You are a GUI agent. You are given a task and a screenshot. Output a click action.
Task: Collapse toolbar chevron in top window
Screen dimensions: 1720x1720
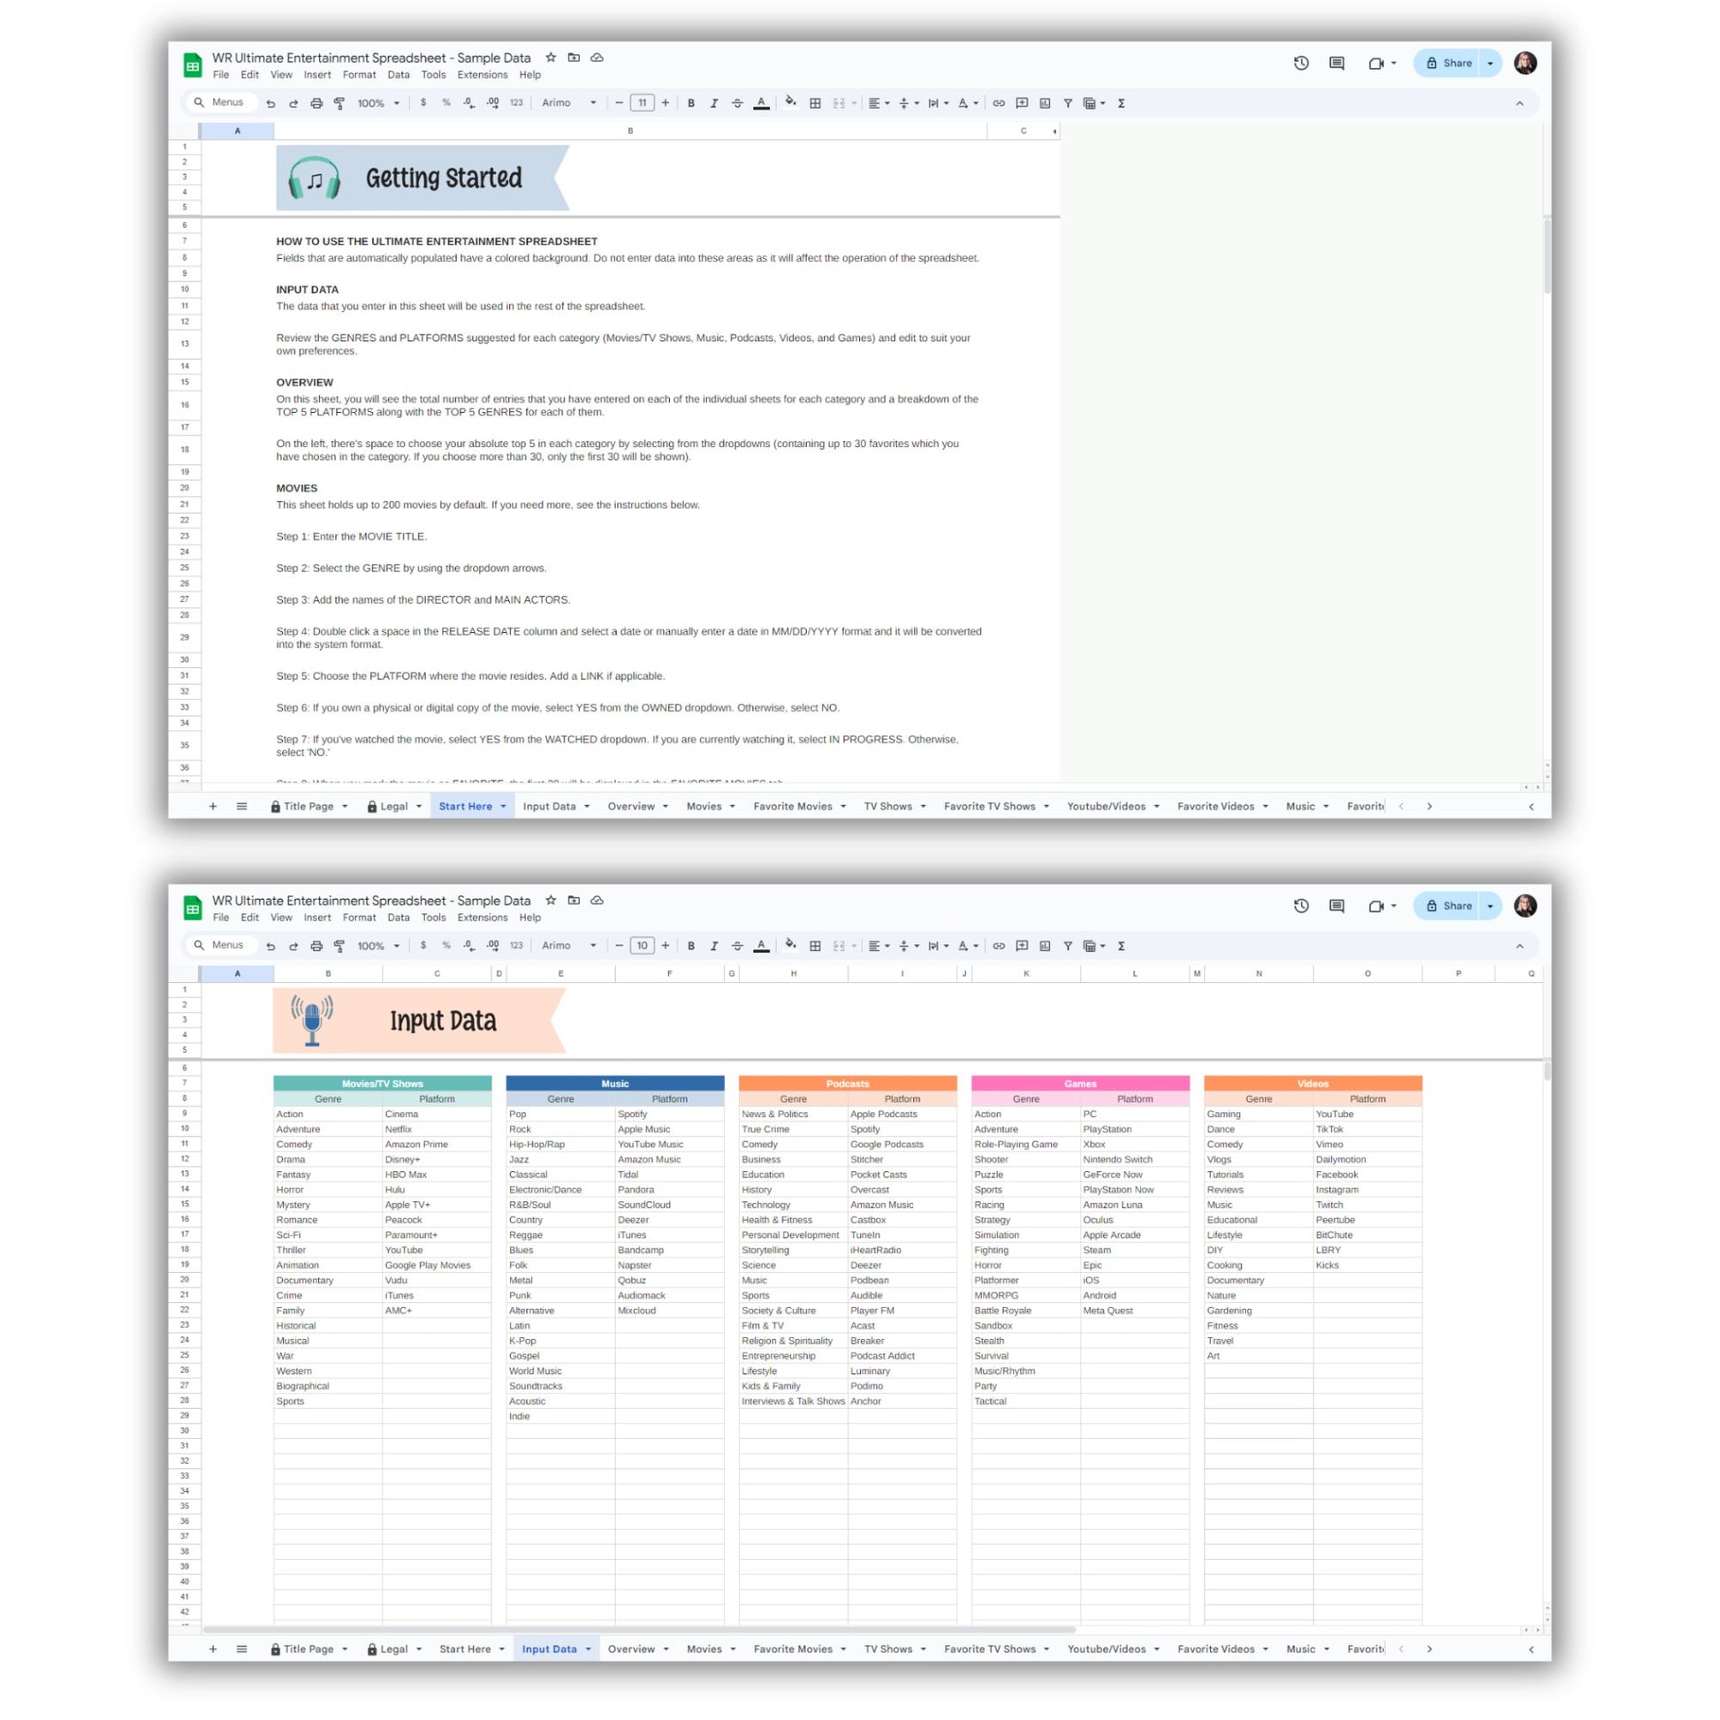pos(1519,103)
